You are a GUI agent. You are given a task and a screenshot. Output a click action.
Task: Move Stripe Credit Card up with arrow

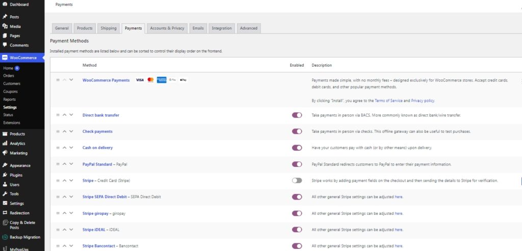point(65,181)
